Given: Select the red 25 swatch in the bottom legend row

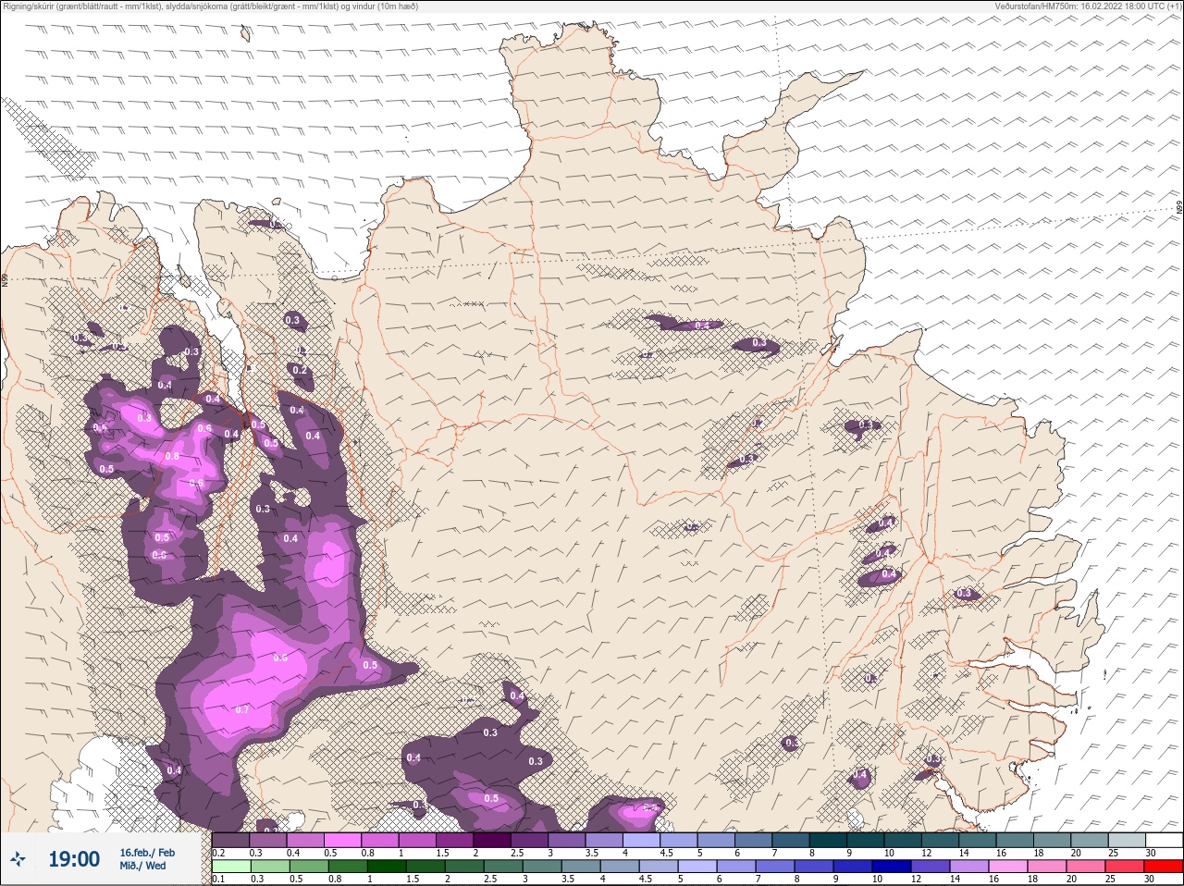Looking at the screenshot, I should 1125,867.
